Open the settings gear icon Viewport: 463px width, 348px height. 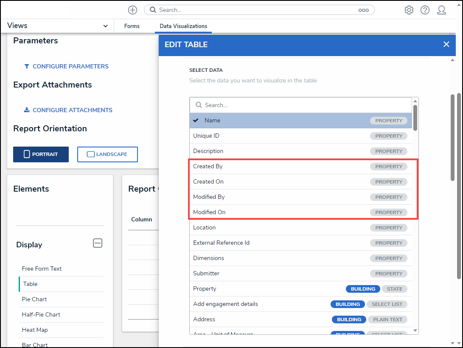409,10
